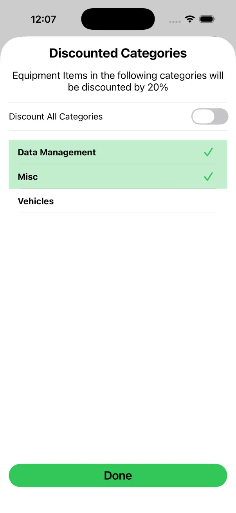This screenshot has height=513, width=236.
Task: Tap the green checkmark beside Data Management
Action: click(208, 152)
